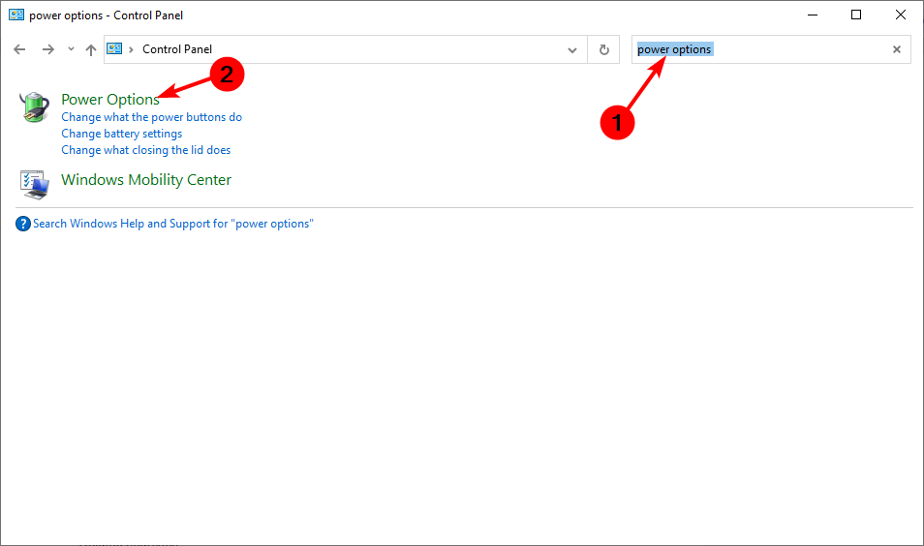Click the Control Panel icon in address bar

pyautogui.click(x=114, y=48)
